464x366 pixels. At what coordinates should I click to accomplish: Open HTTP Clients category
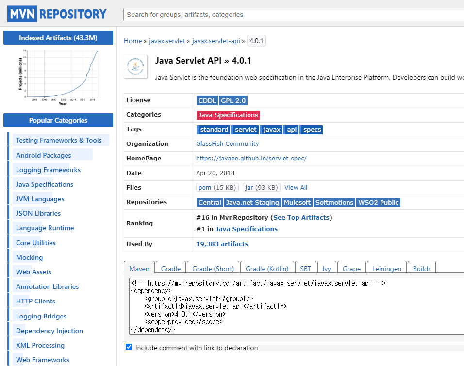(35, 301)
